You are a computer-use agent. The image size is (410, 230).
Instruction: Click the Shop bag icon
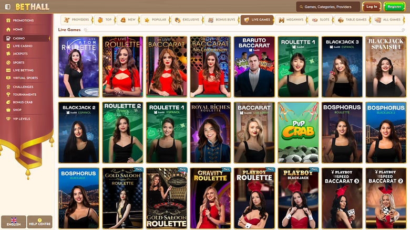pos(8,110)
